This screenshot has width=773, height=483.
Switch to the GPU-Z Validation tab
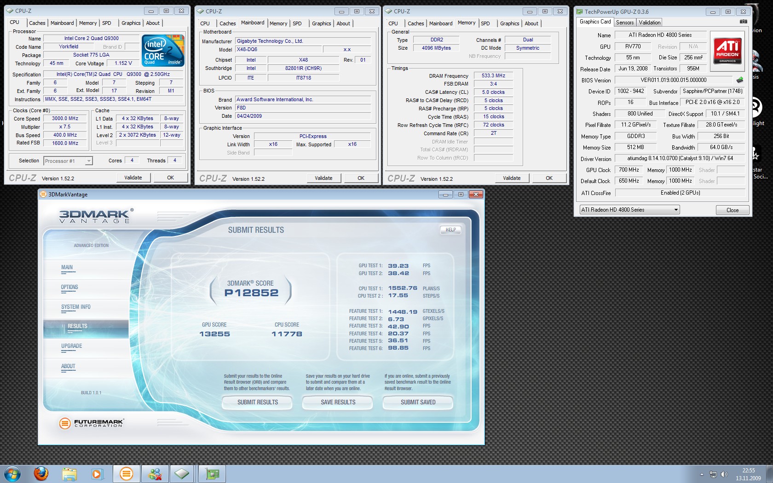coord(650,22)
